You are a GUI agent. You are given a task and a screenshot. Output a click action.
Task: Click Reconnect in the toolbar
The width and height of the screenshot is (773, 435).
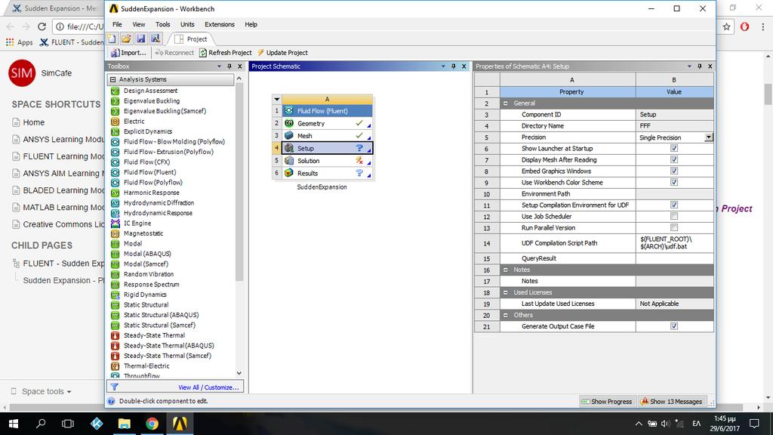[x=174, y=53]
